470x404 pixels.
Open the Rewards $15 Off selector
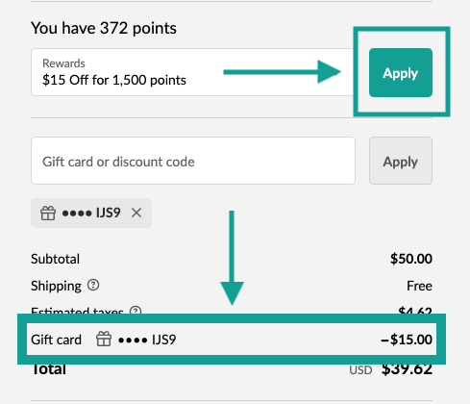(192, 72)
